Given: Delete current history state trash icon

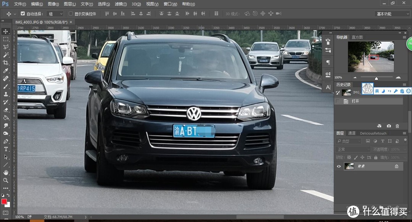Looking at the screenshot, I should point(398,126).
